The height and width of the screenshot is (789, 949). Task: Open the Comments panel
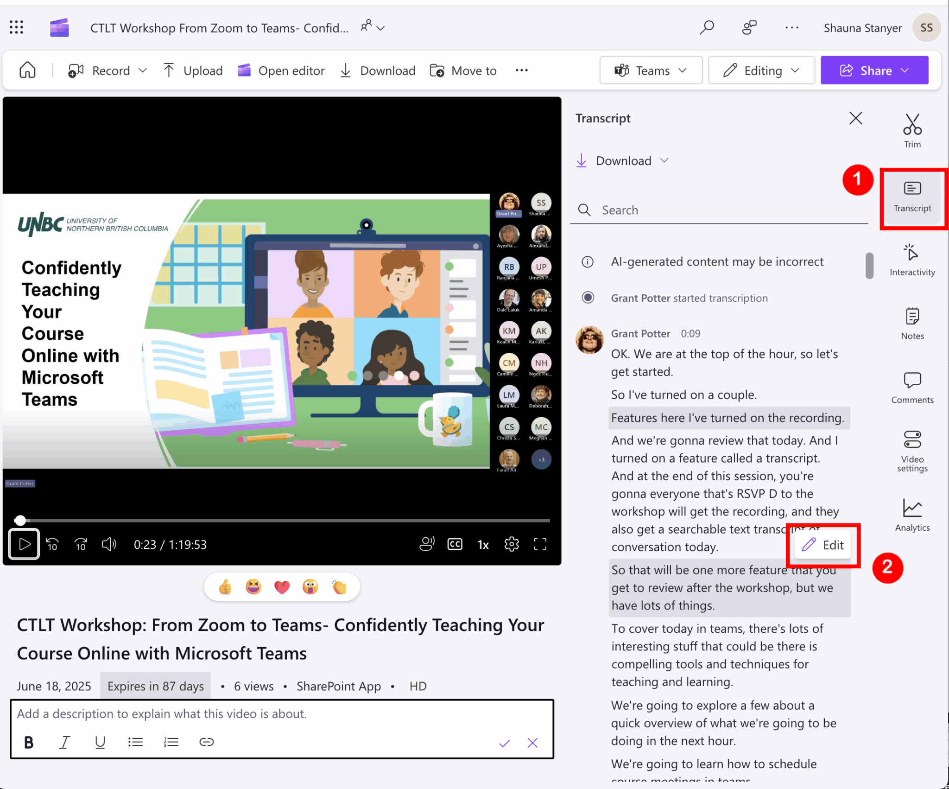click(x=912, y=388)
